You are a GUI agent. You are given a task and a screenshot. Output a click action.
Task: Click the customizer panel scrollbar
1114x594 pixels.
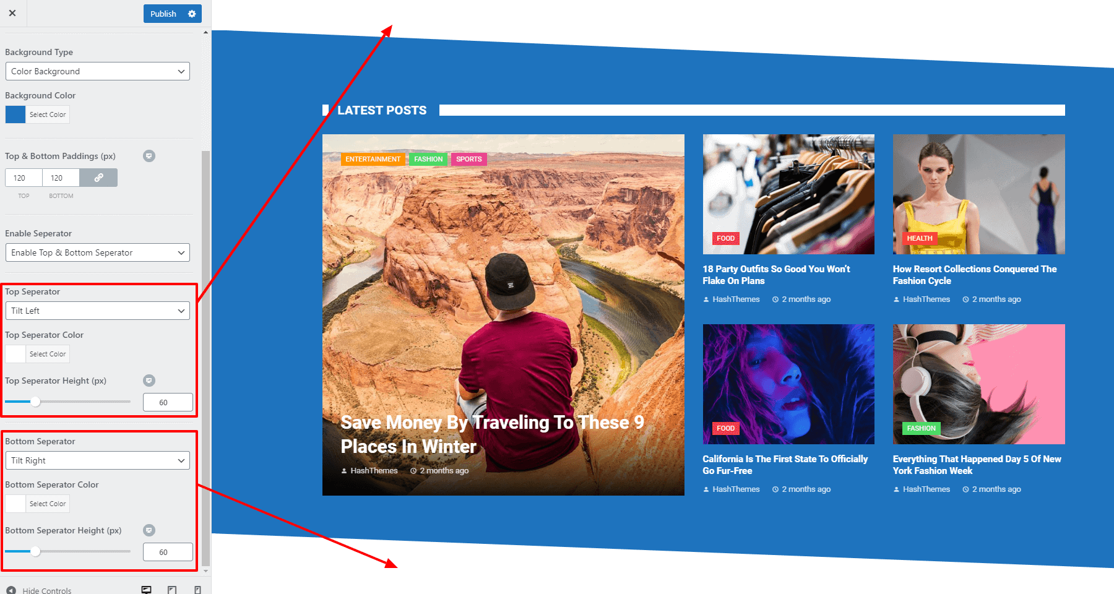(206, 358)
